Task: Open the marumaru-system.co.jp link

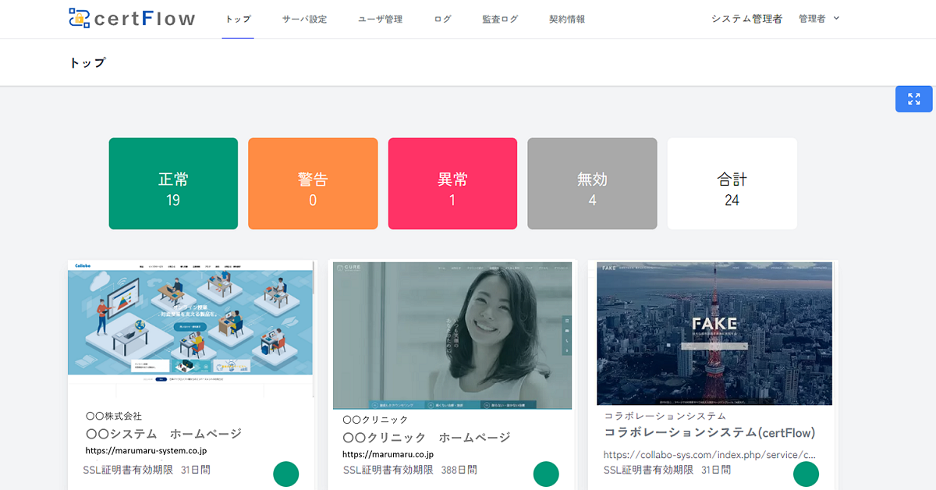Action: [146, 451]
